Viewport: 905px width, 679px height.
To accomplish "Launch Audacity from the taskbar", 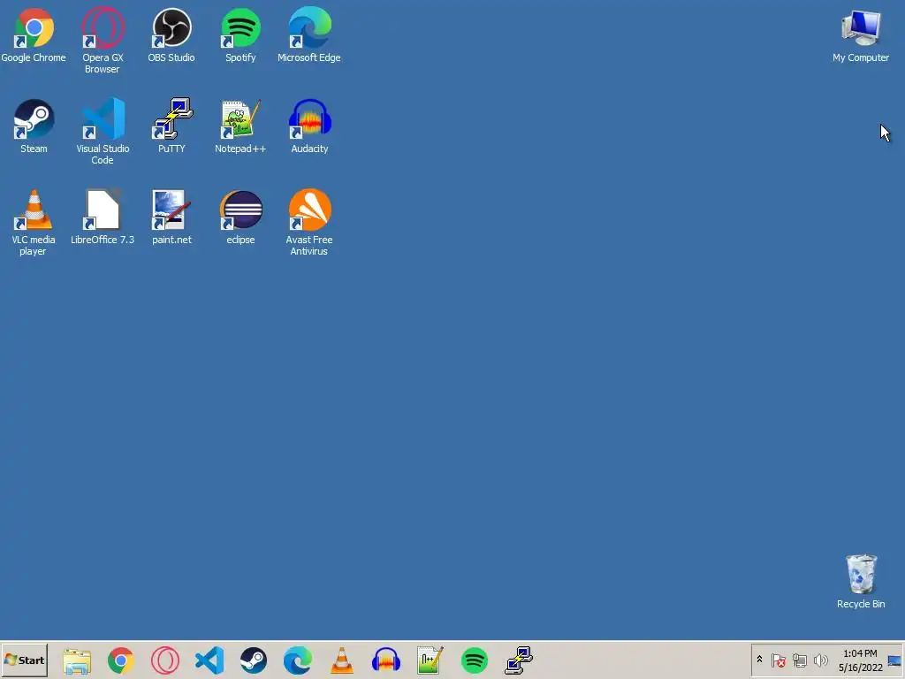I will 386,660.
